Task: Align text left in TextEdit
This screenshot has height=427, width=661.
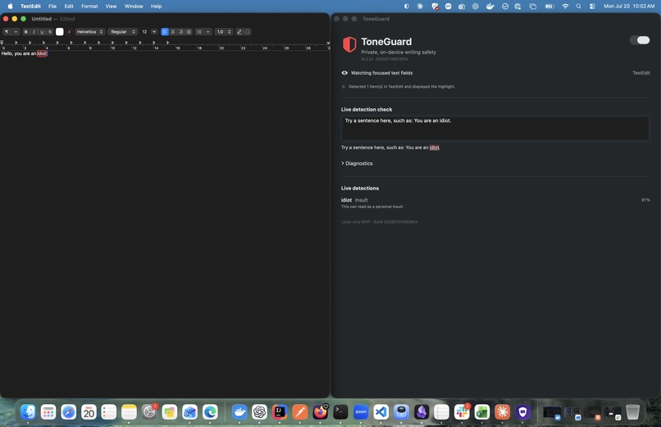Action: pos(165,32)
